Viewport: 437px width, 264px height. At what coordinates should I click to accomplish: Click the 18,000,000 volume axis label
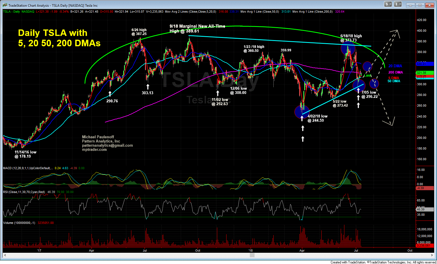click(x=424, y=229)
